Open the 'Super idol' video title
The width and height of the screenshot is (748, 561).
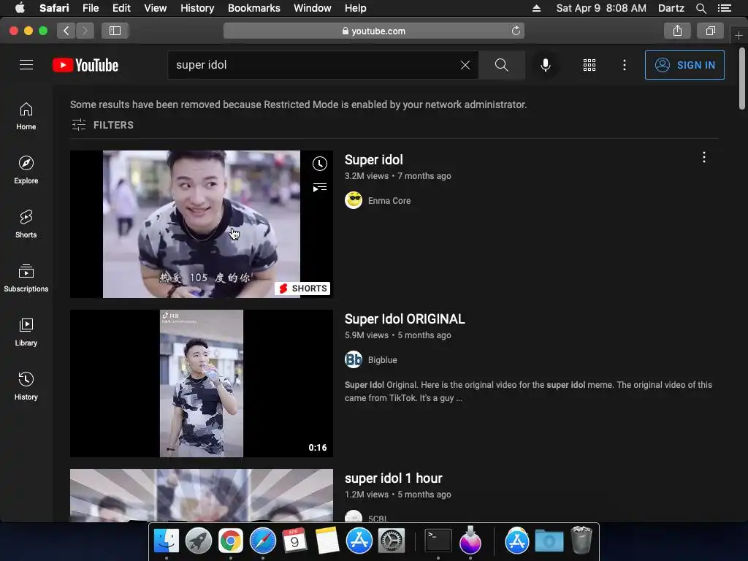coord(373,160)
